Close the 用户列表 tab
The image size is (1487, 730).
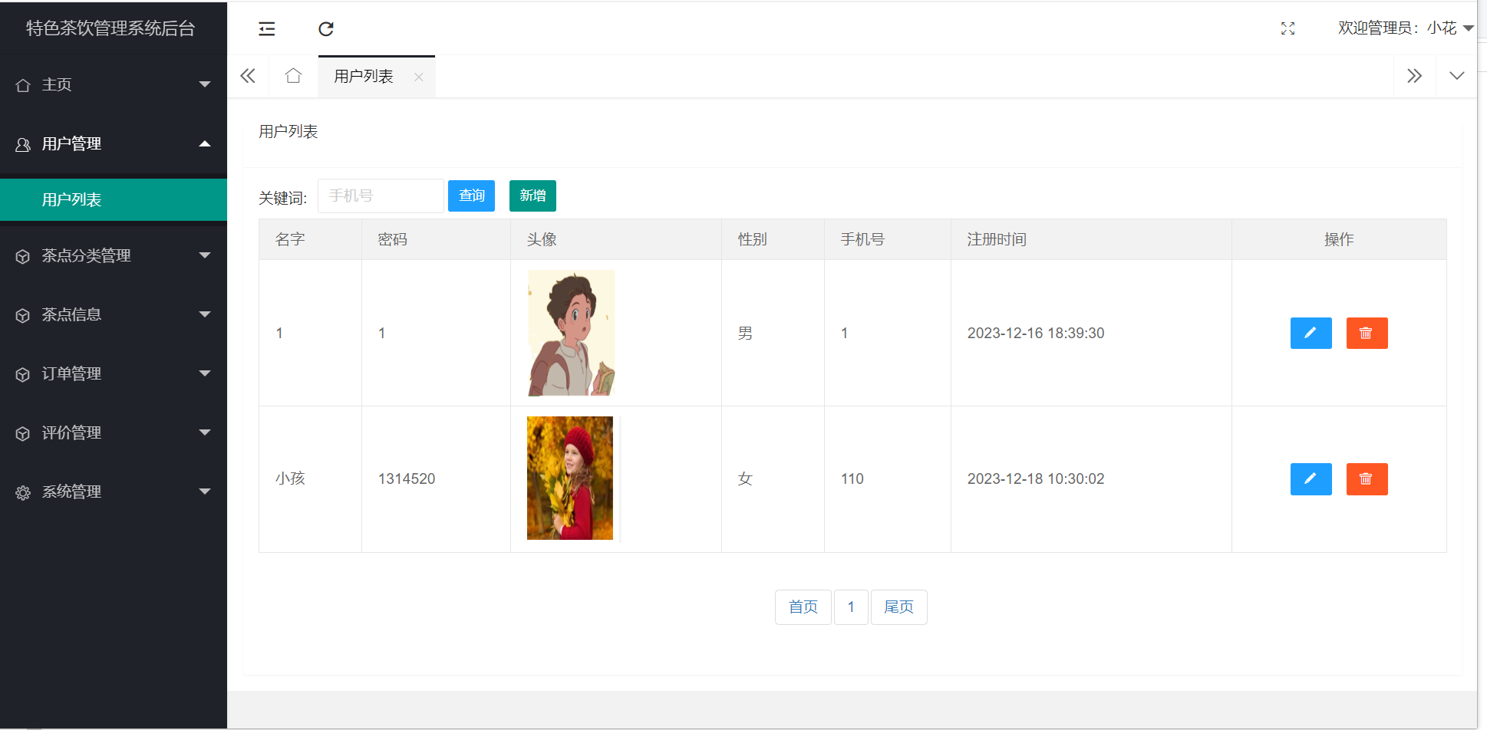[418, 77]
